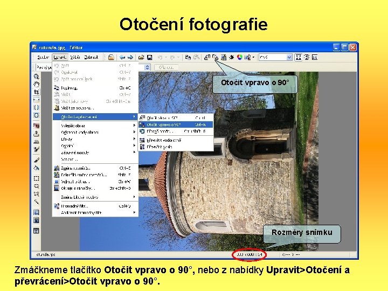Click the color wheel enhance icon
This screenshot has height=291, width=388.
point(239,58)
